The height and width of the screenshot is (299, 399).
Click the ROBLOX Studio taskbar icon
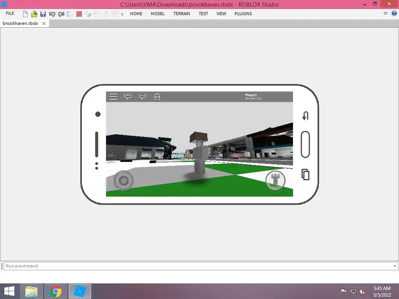pos(79,291)
